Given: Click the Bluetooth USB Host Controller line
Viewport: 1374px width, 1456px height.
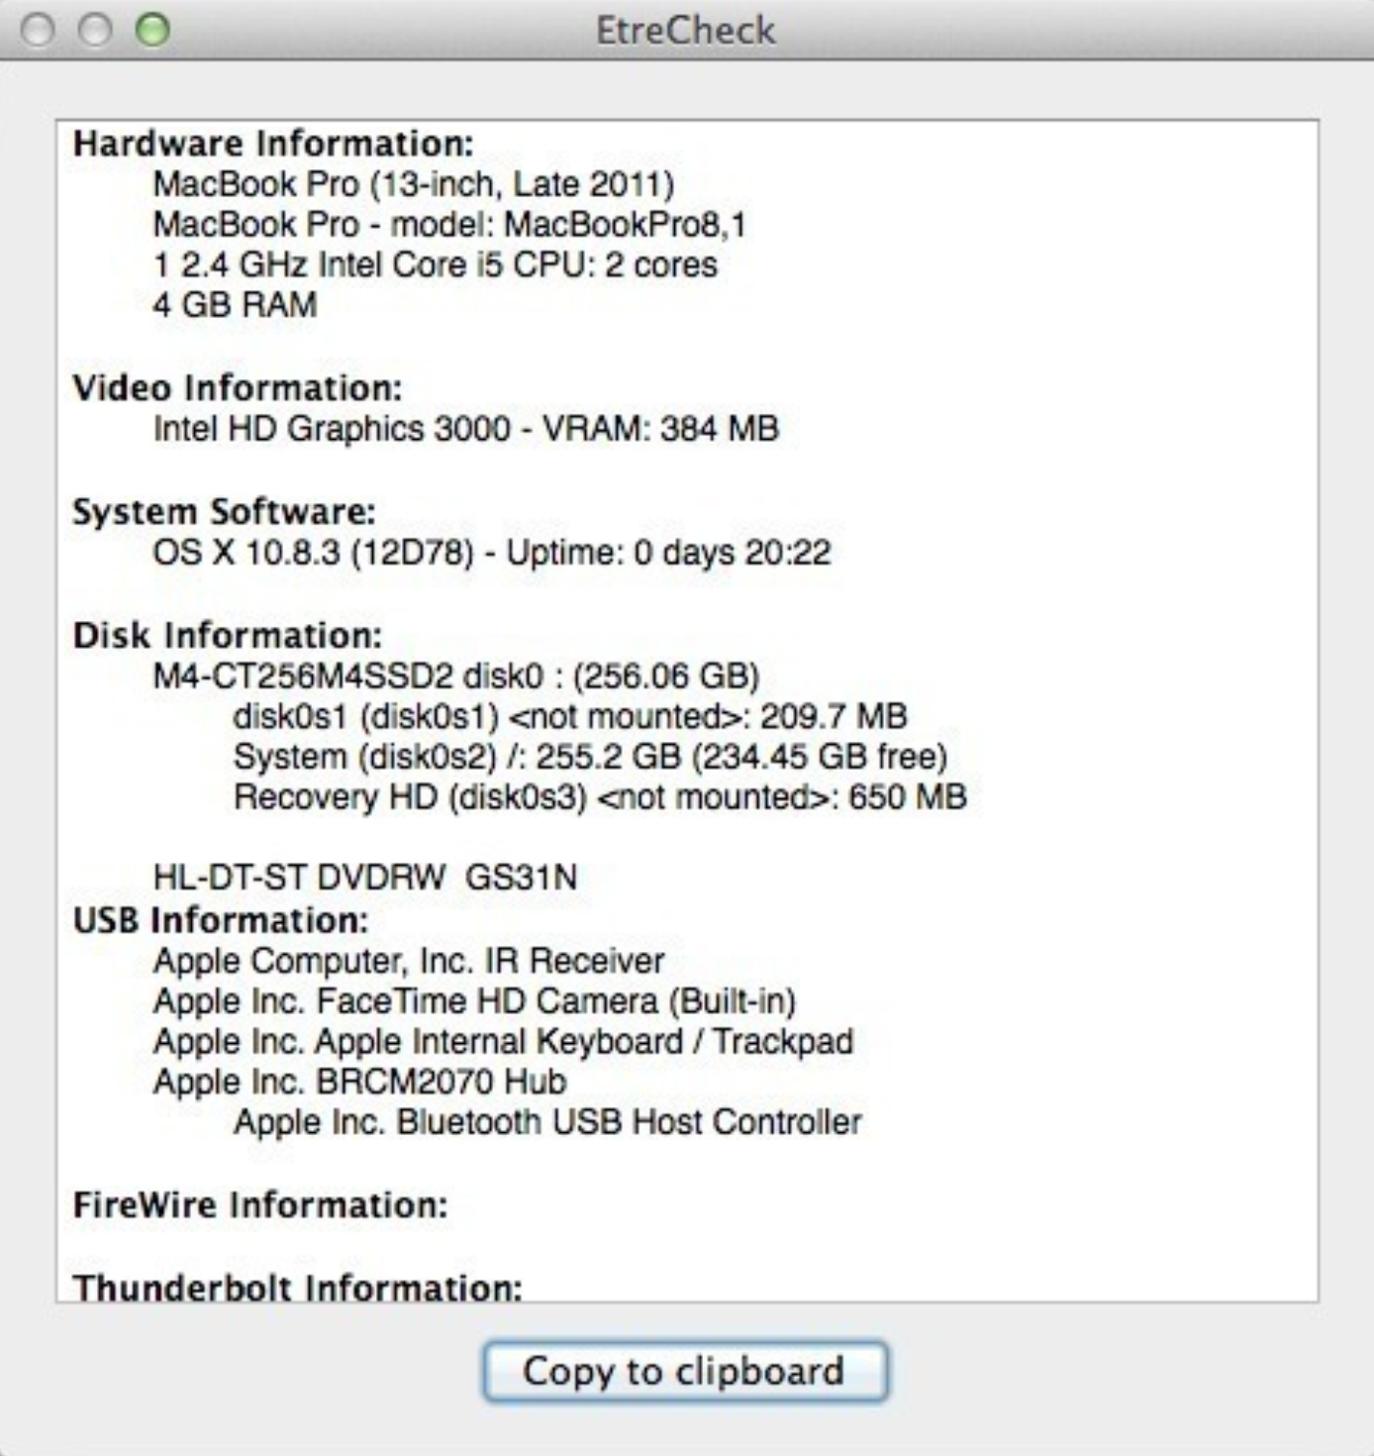Looking at the screenshot, I should click(x=547, y=1122).
